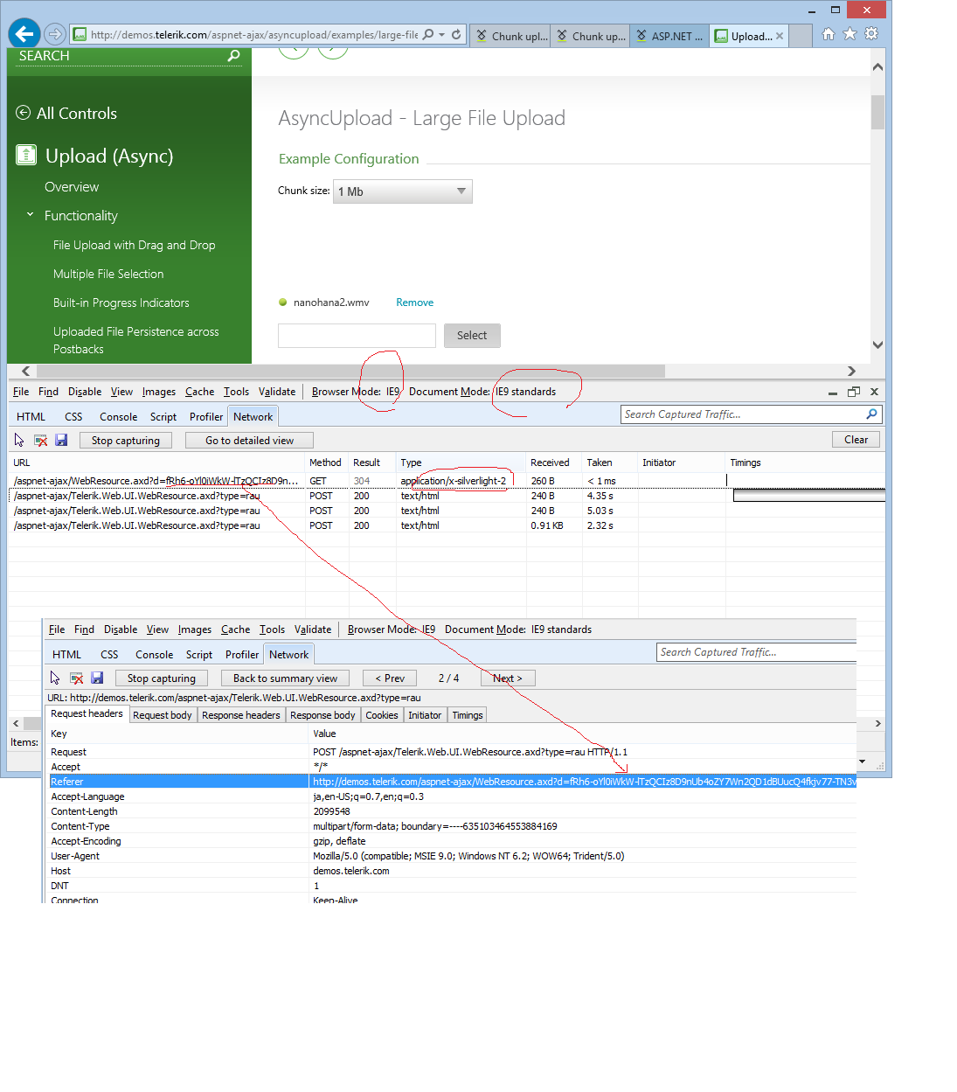The width and height of the screenshot is (957, 1092).
Task: Select element pointer icon in lower dev tools
Action: click(55, 678)
